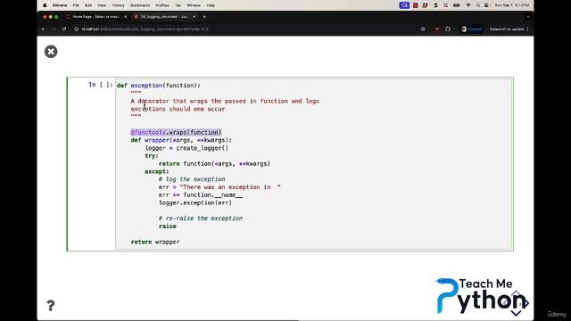This screenshot has height=321, width=571.
Task: View site information for localhost
Action: pyautogui.click(x=76, y=29)
